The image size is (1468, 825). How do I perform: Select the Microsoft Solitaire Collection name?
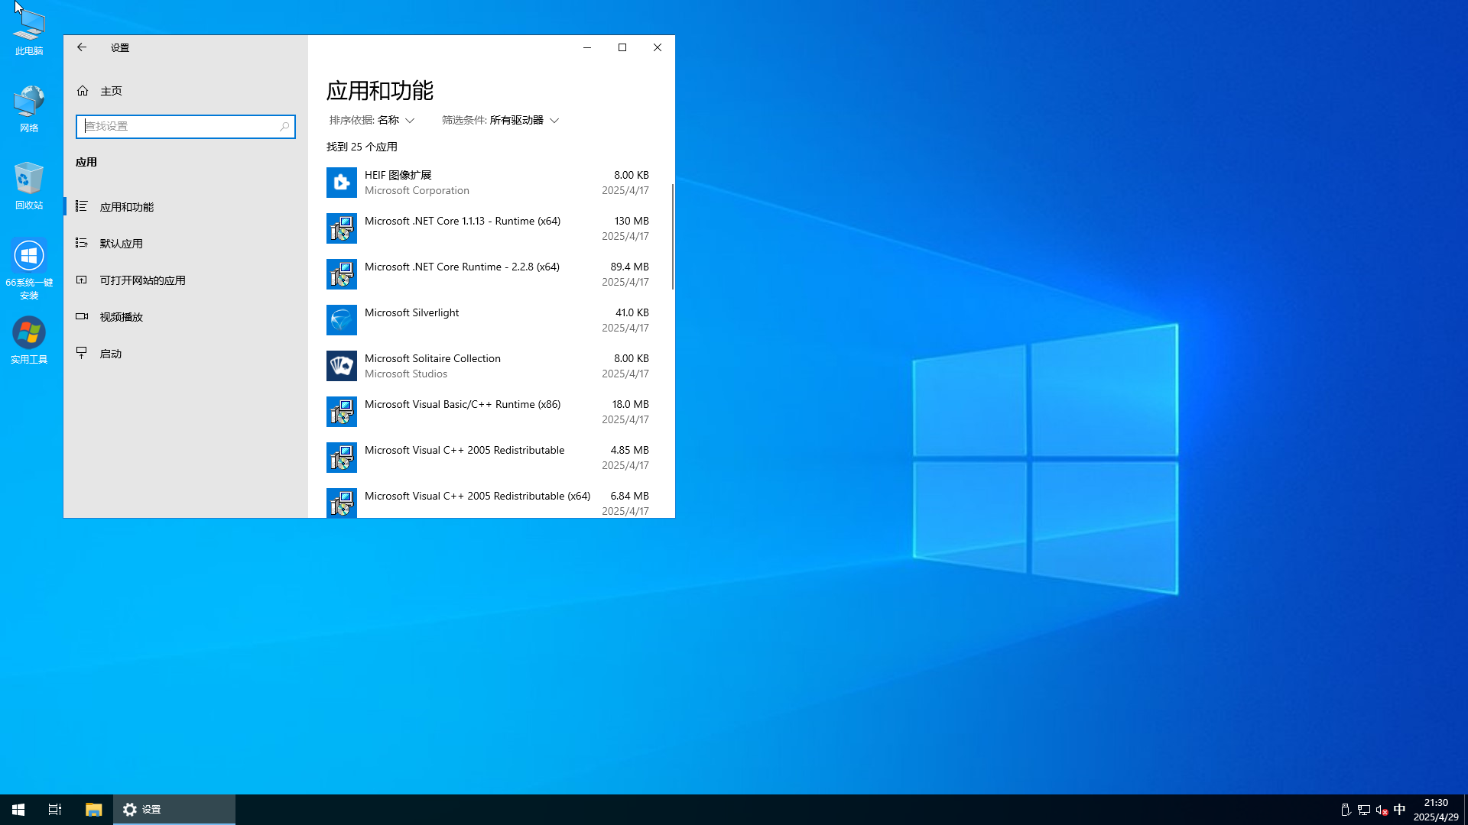433,358
